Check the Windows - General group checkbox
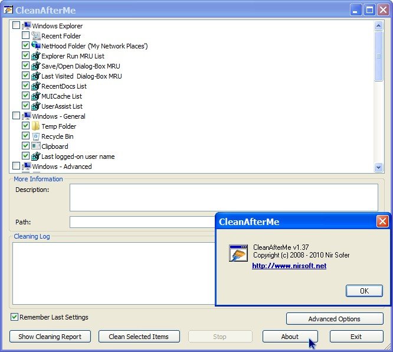The image size is (393, 352). click(x=16, y=115)
